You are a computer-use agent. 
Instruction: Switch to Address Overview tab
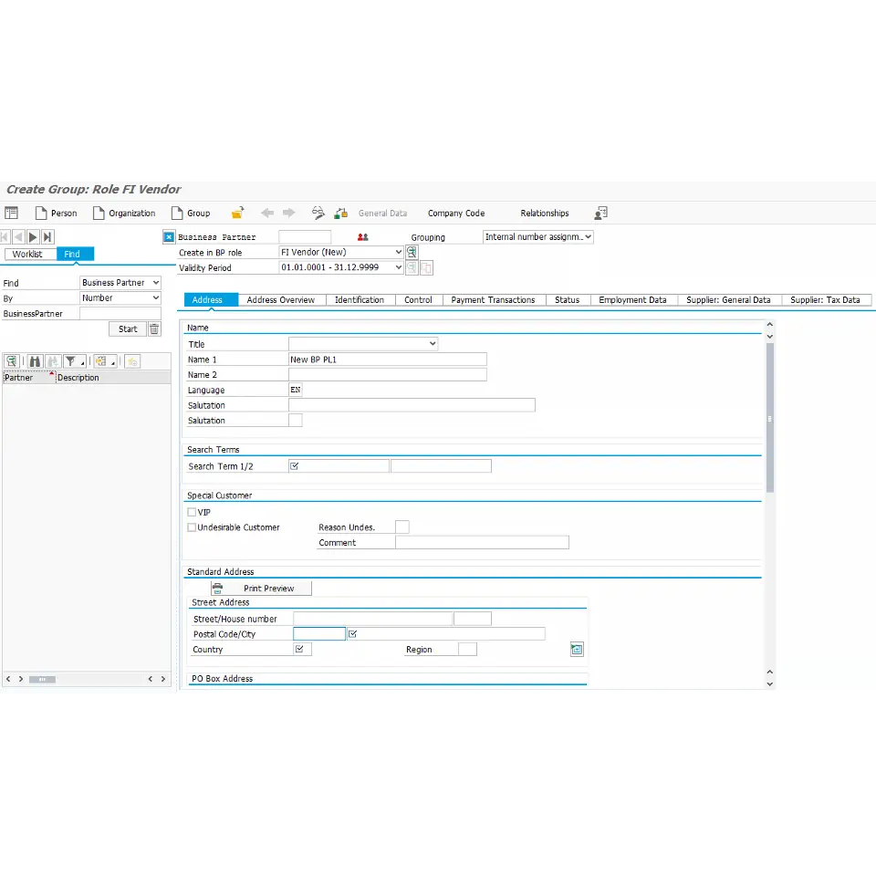tap(281, 300)
